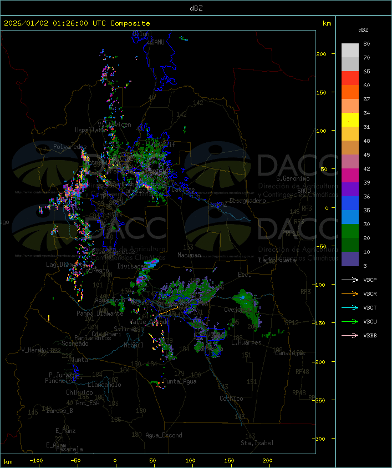Click the Punta_Agua map label
Image resolution: width=392 pixels, height=468 pixels.
(x=180, y=381)
